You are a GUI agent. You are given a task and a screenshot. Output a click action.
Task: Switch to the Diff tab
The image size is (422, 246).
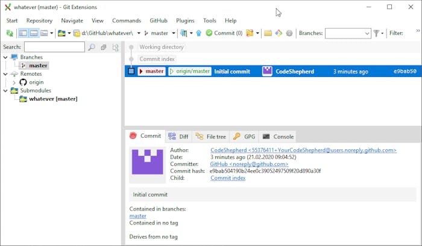pyautogui.click(x=178, y=137)
